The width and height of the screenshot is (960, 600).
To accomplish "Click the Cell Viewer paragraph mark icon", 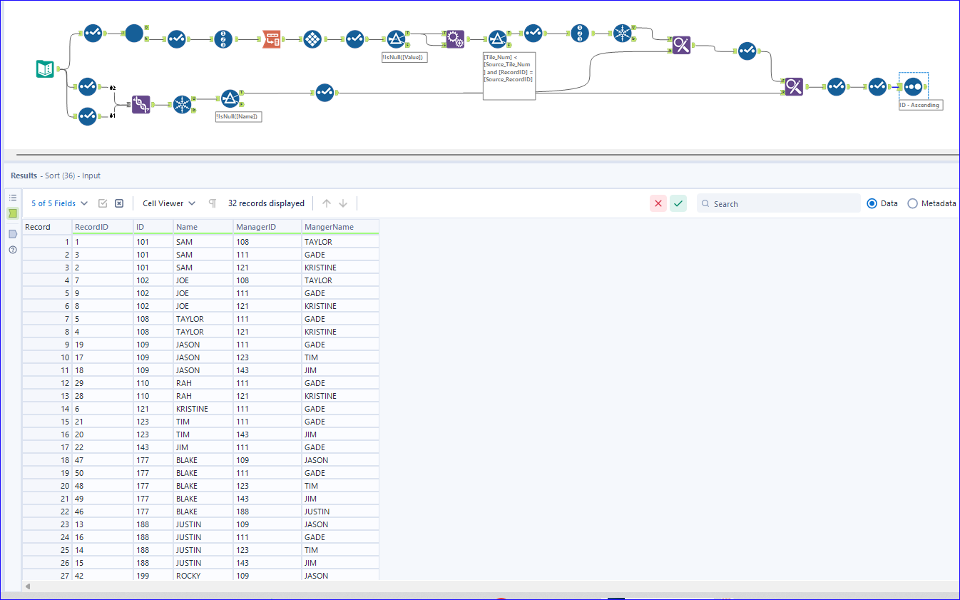I will pyautogui.click(x=212, y=203).
